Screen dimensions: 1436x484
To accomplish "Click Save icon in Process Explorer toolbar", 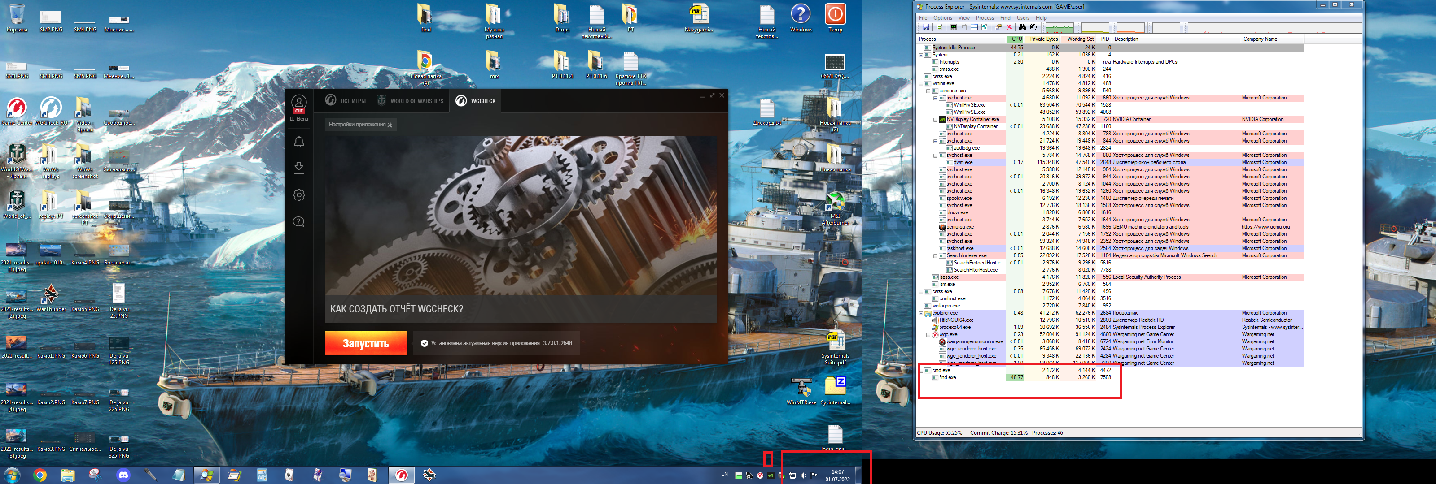I will coord(926,27).
